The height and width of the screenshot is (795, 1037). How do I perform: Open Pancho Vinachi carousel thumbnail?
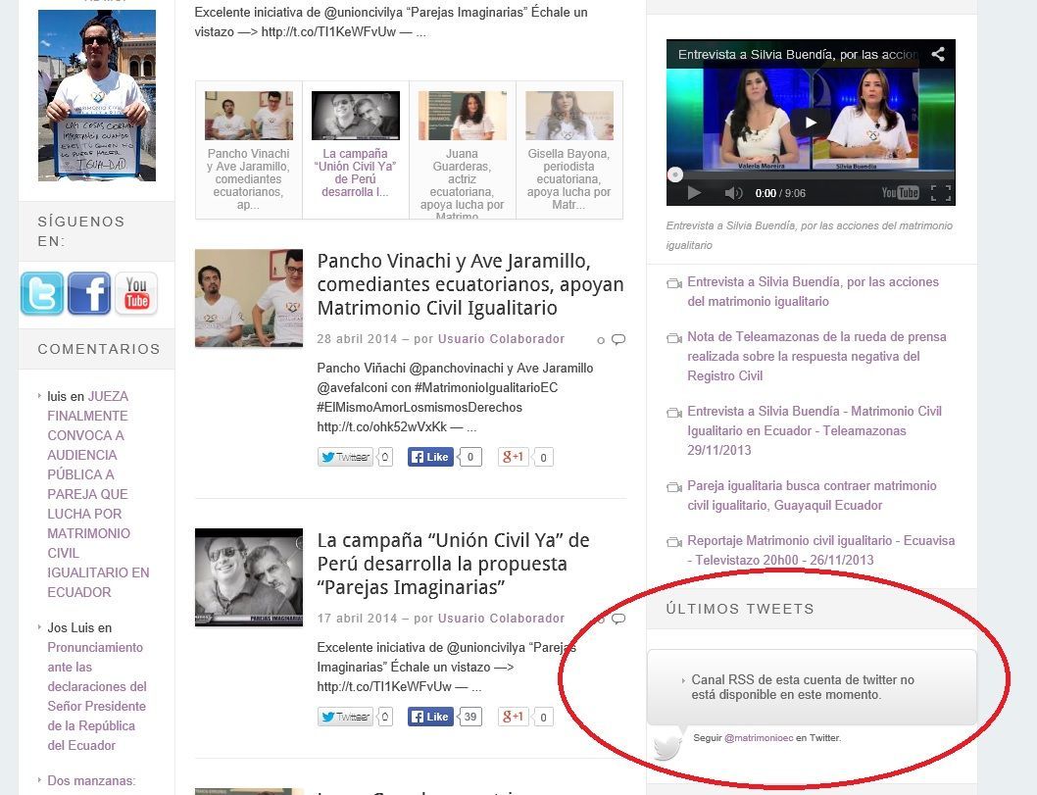249,115
